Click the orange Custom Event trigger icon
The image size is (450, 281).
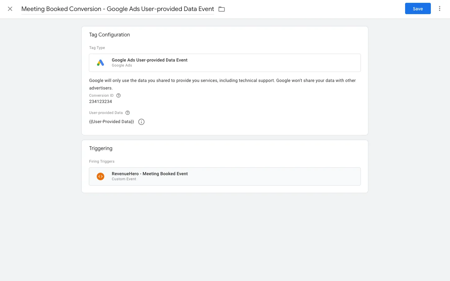(100, 176)
